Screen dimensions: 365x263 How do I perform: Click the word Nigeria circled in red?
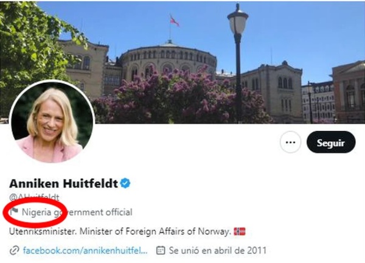[36, 212]
